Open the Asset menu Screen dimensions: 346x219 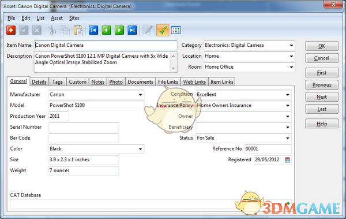point(57,18)
